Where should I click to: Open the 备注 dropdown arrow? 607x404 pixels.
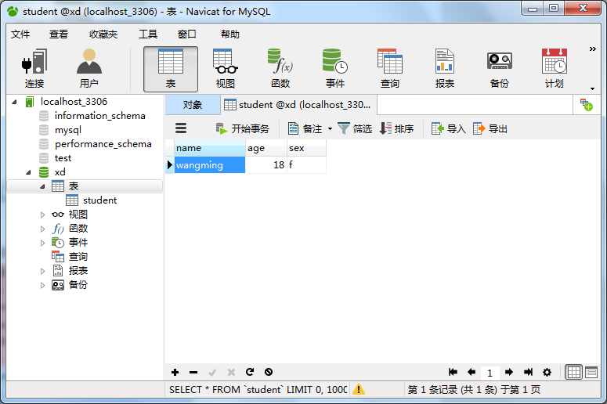(x=330, y=128)
